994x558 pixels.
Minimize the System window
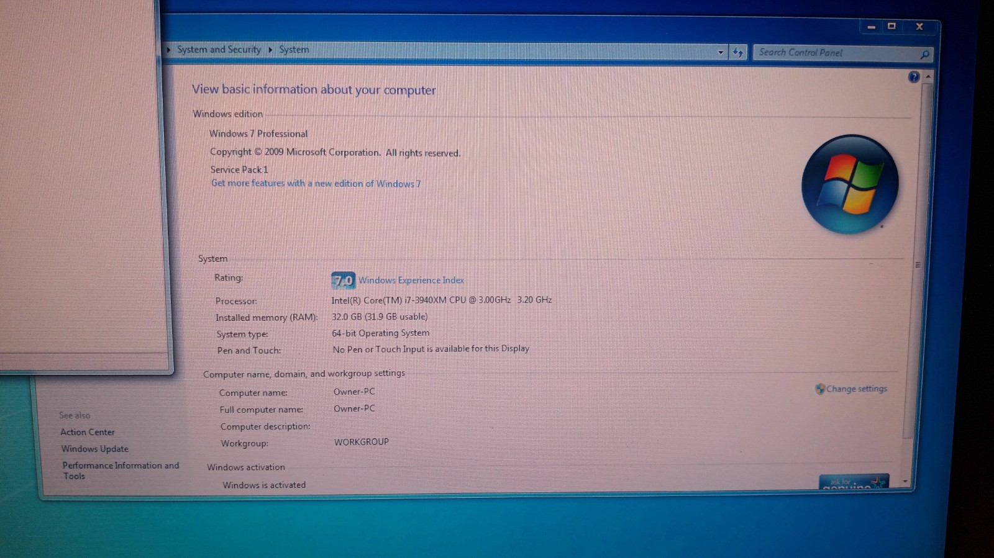pyautogui.click(x=871, y=27)
